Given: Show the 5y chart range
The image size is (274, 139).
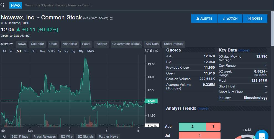Looking at the screenshot, I should (73, 51).
